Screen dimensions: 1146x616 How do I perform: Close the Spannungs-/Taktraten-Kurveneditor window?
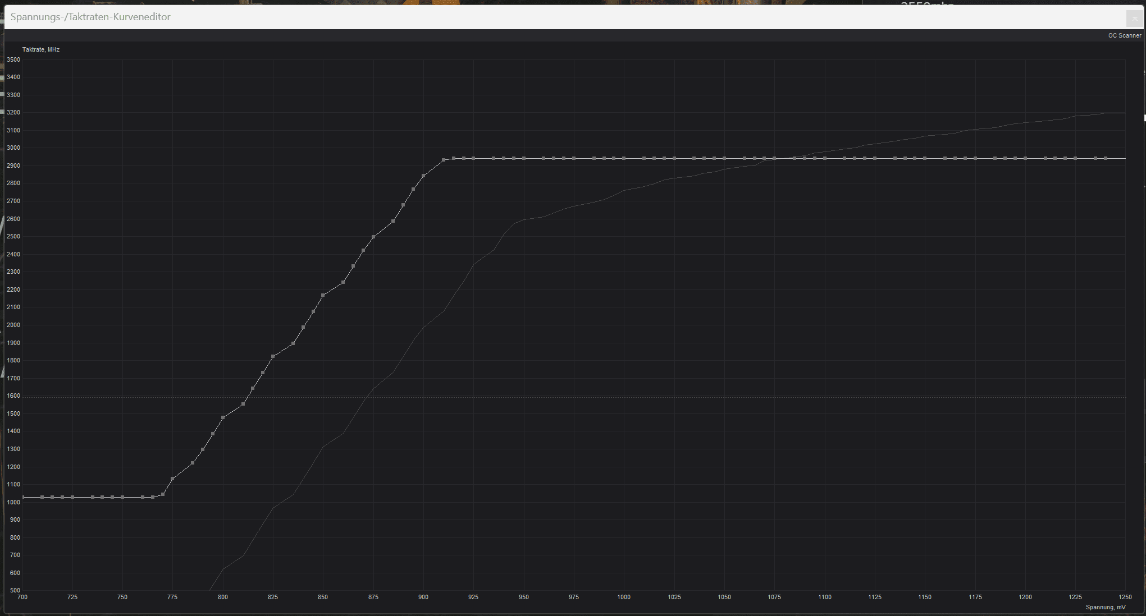pos(1134,19)
